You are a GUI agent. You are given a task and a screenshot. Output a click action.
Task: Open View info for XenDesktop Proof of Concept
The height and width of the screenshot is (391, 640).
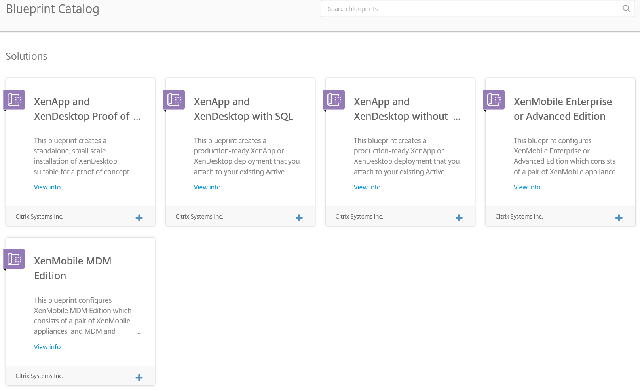pyautogui.click(x=47, y=187)
